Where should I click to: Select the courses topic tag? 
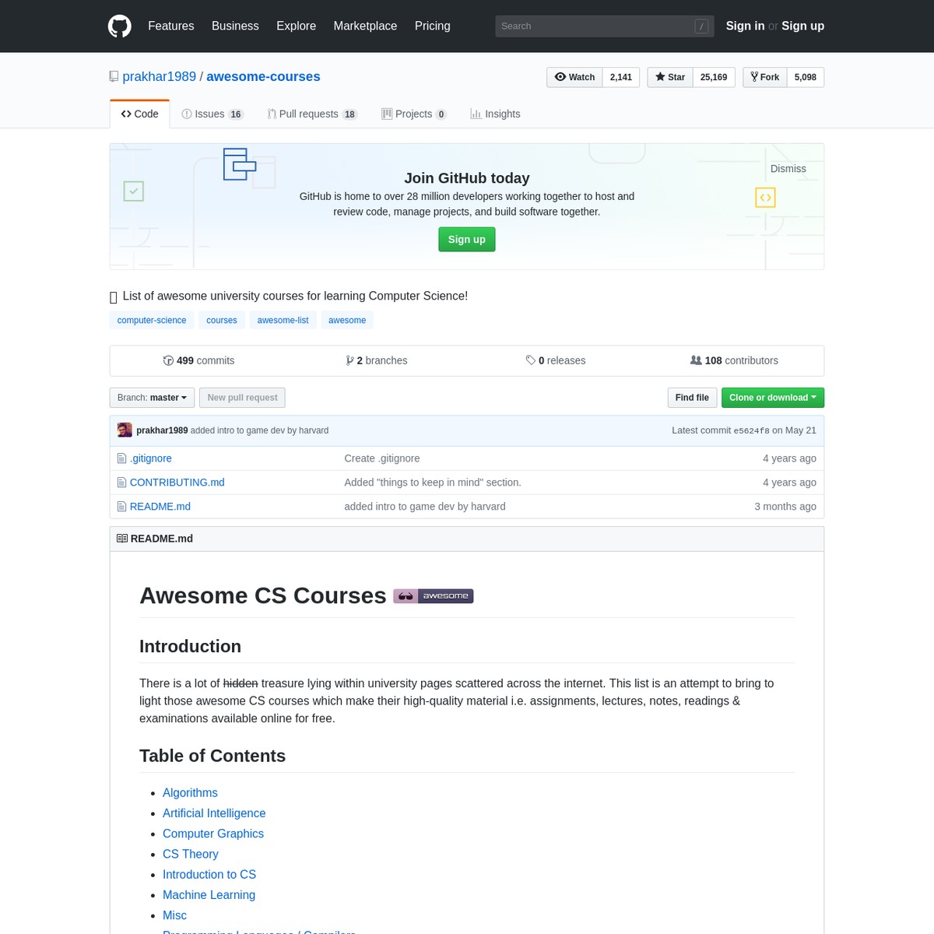[222, 320]
